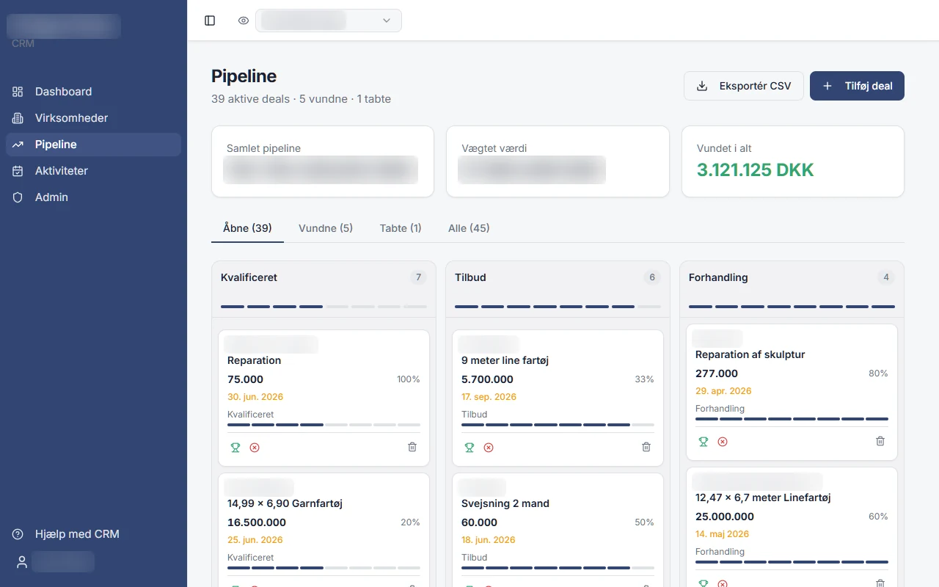Screen dimensions: 939x587
Task: Open the Svejsning 2 mand deal
Action: (x=505, y=503)
